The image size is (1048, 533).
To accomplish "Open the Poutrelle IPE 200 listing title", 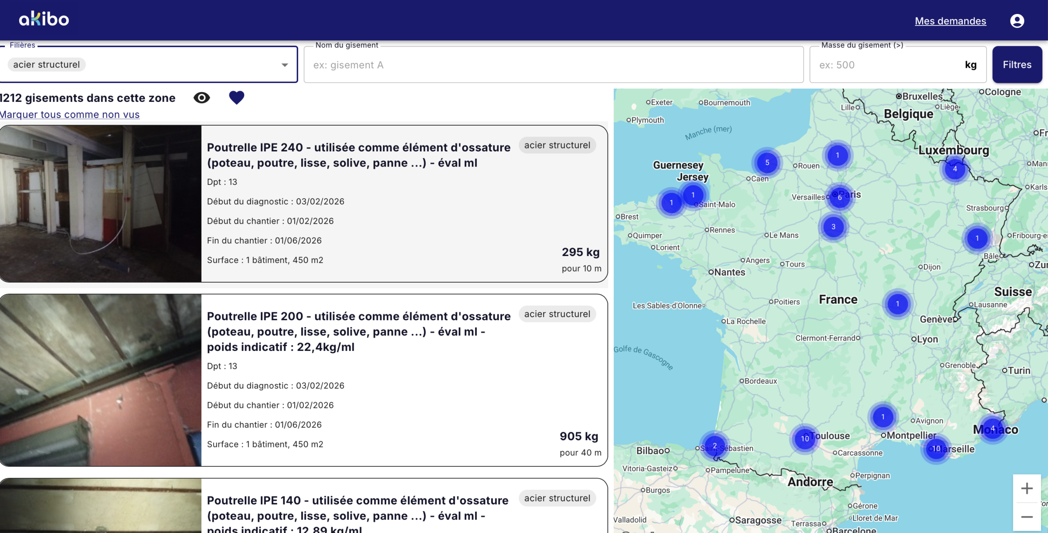I will click(358, 331).
